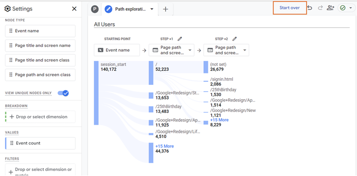This screenshot has height=176, width=357.
Task: Click the Event count drag handle
Action: (11, 143)
